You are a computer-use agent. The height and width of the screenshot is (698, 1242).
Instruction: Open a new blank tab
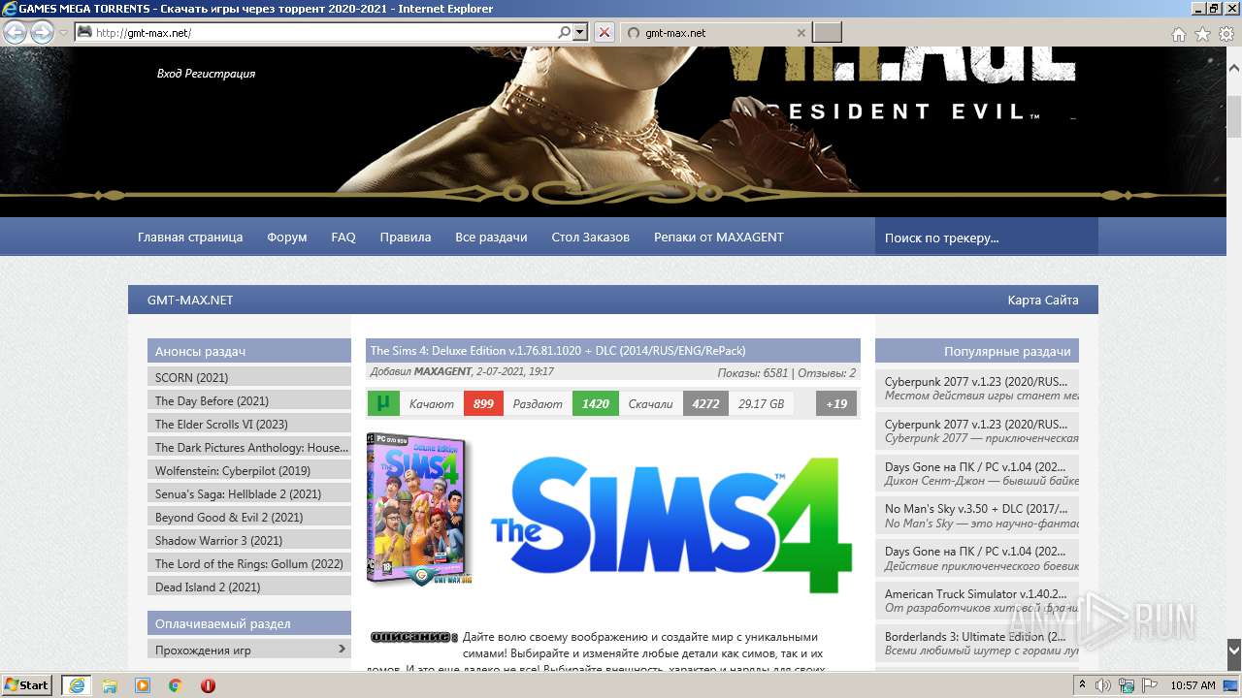tap(827, 32)
